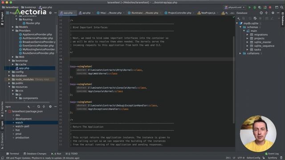Image resolution: width=285 pixels, height=160 pixels.
Task: Start debugging with the green bug icon
Action: coord(255,8)
